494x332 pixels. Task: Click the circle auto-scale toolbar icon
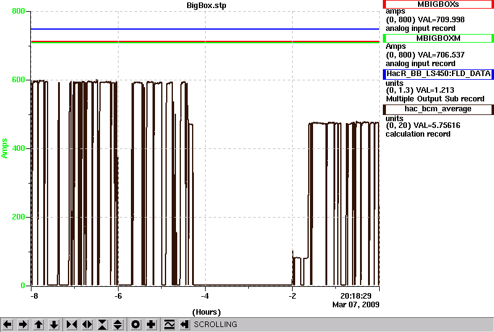(135, 325)
